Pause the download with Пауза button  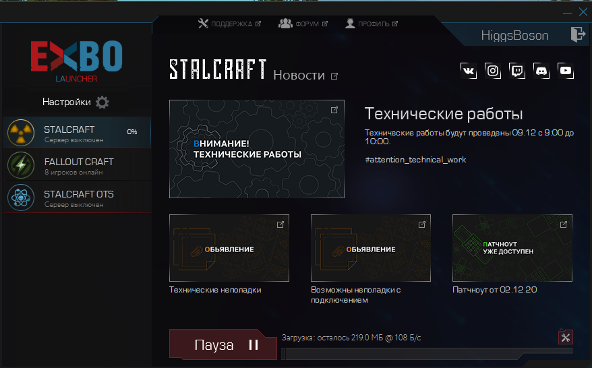coord(223,344)
